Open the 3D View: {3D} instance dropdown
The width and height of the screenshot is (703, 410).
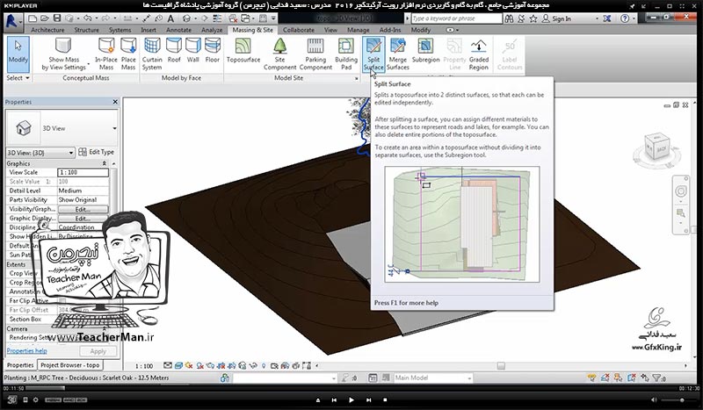tap(40, 153)
